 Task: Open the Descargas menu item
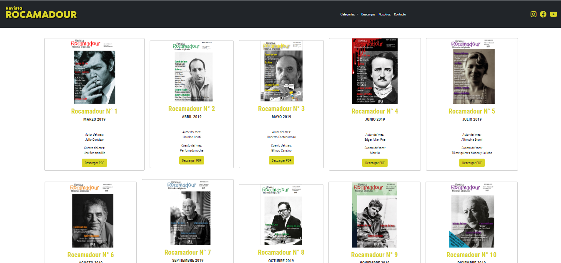368,14
